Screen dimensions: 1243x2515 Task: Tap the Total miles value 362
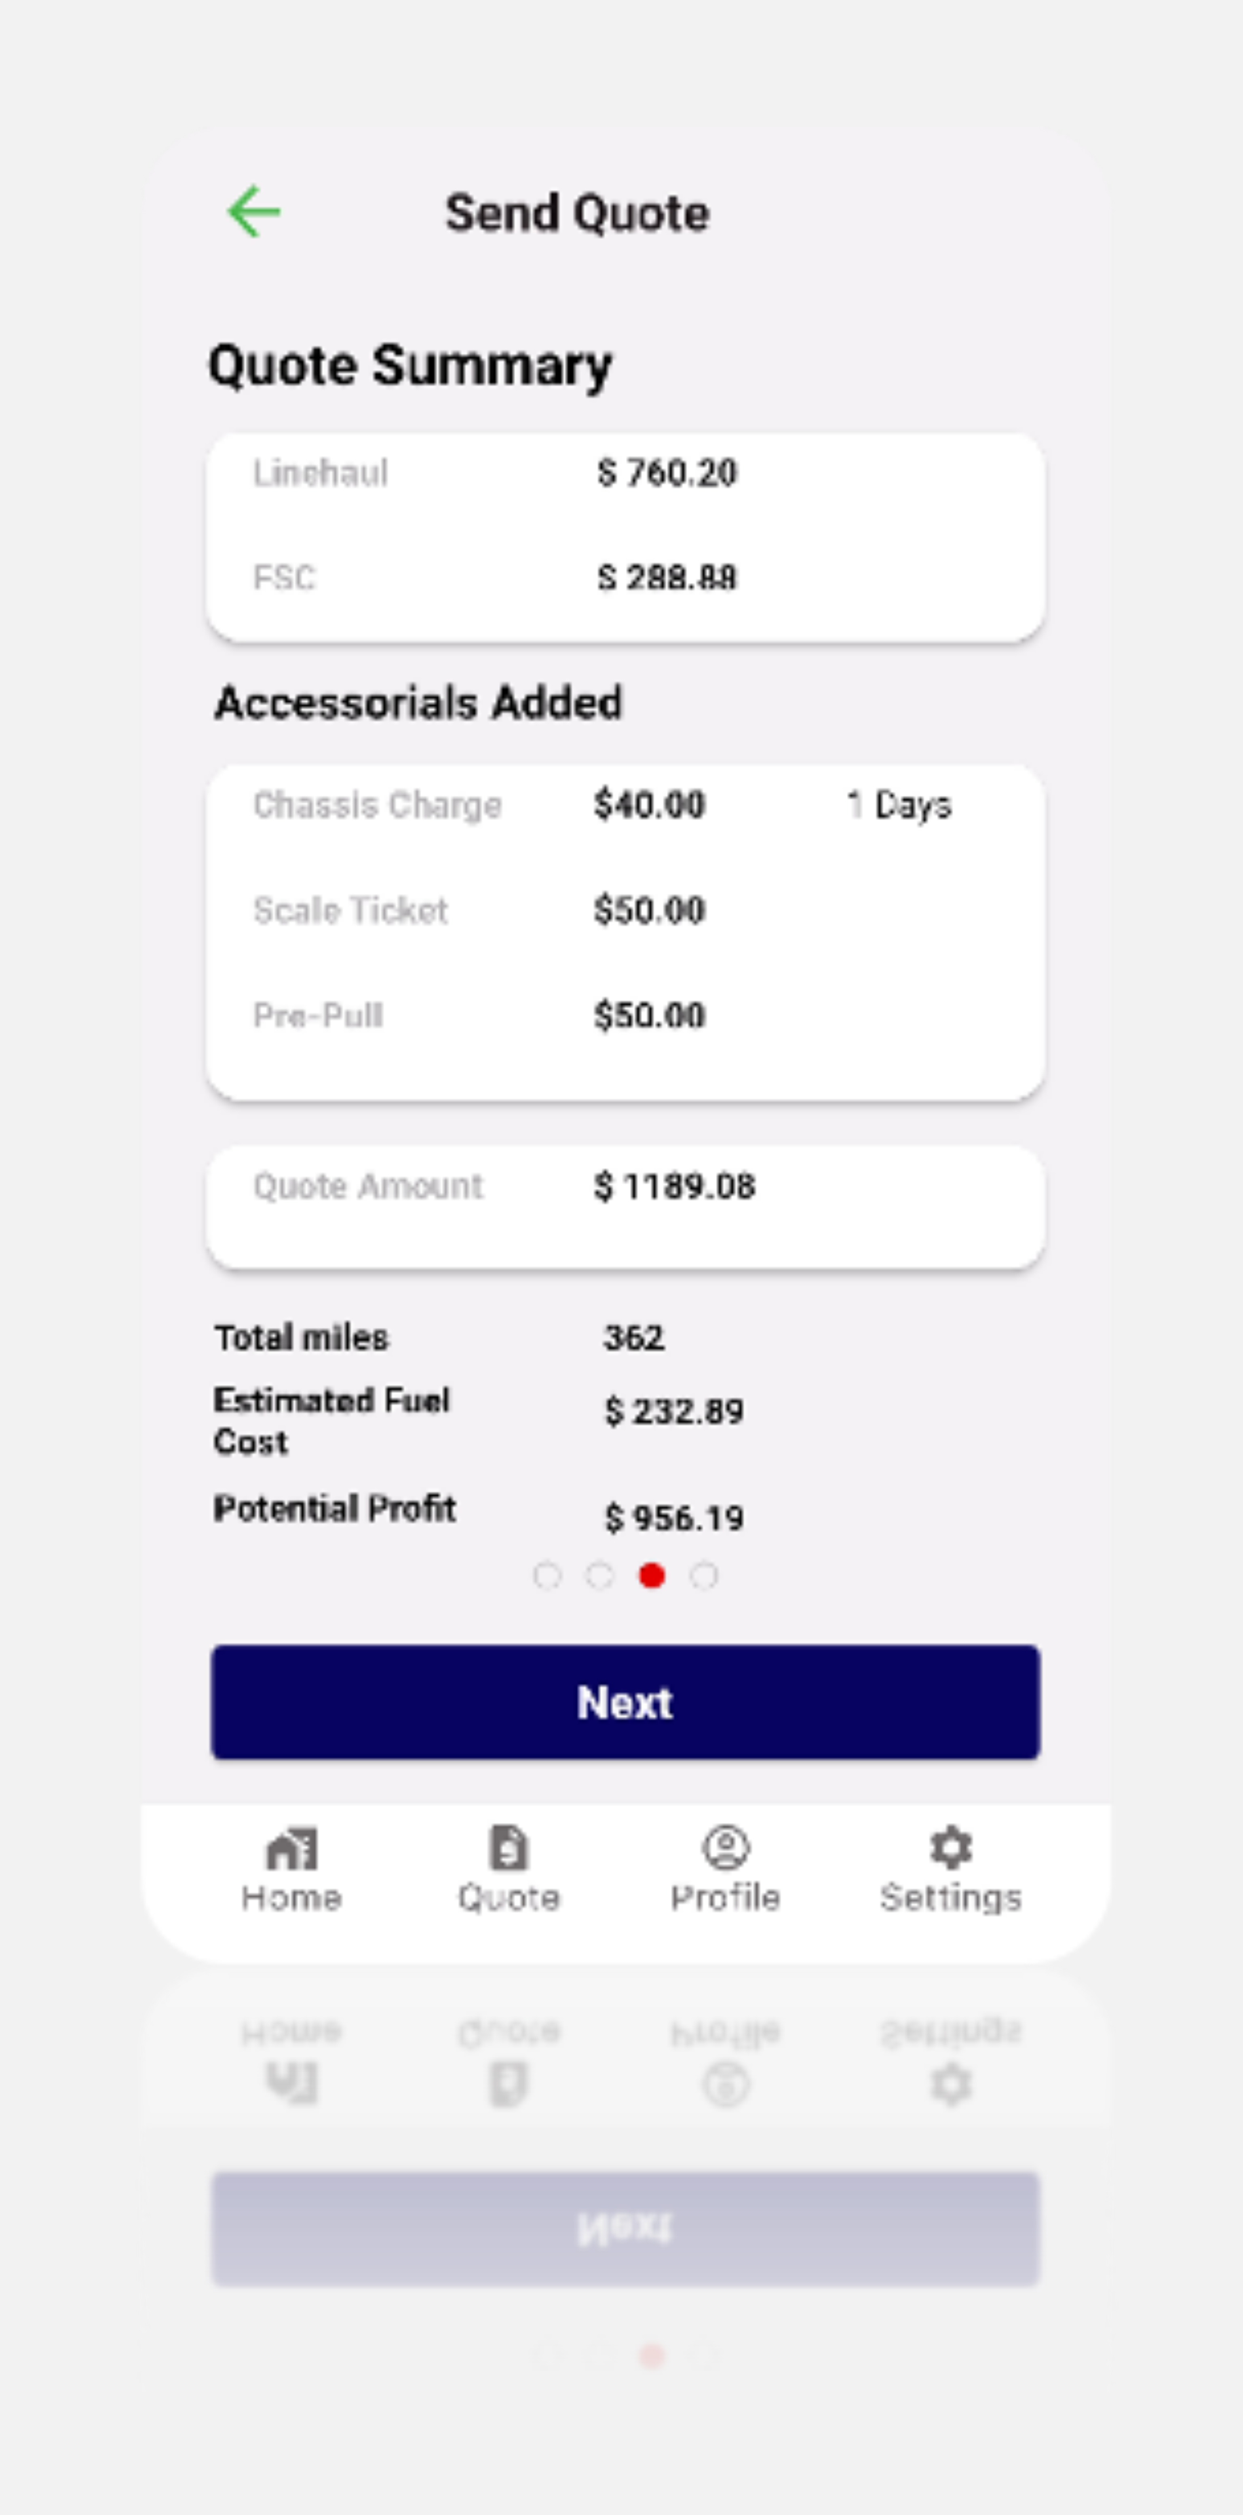[x=634, y=1338]
